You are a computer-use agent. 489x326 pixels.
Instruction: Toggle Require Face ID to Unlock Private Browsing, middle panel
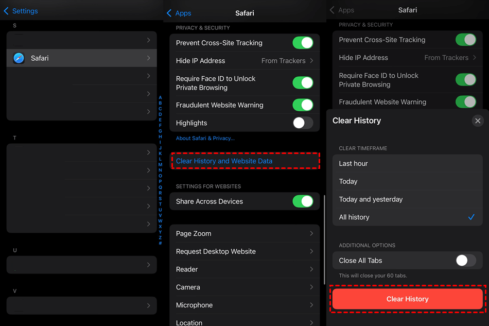(303, 83)
